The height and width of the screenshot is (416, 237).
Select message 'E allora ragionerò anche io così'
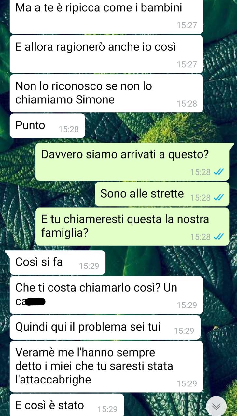tap(106, 54)
